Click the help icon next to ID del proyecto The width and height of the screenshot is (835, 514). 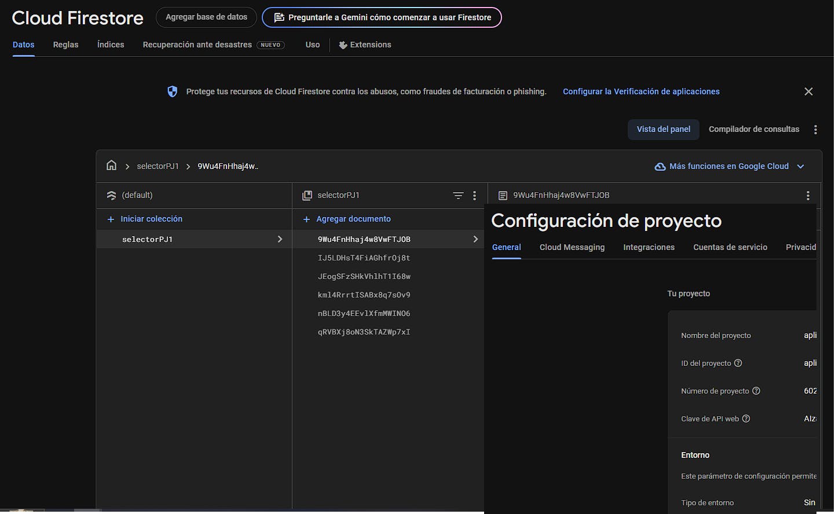point(738,363)
